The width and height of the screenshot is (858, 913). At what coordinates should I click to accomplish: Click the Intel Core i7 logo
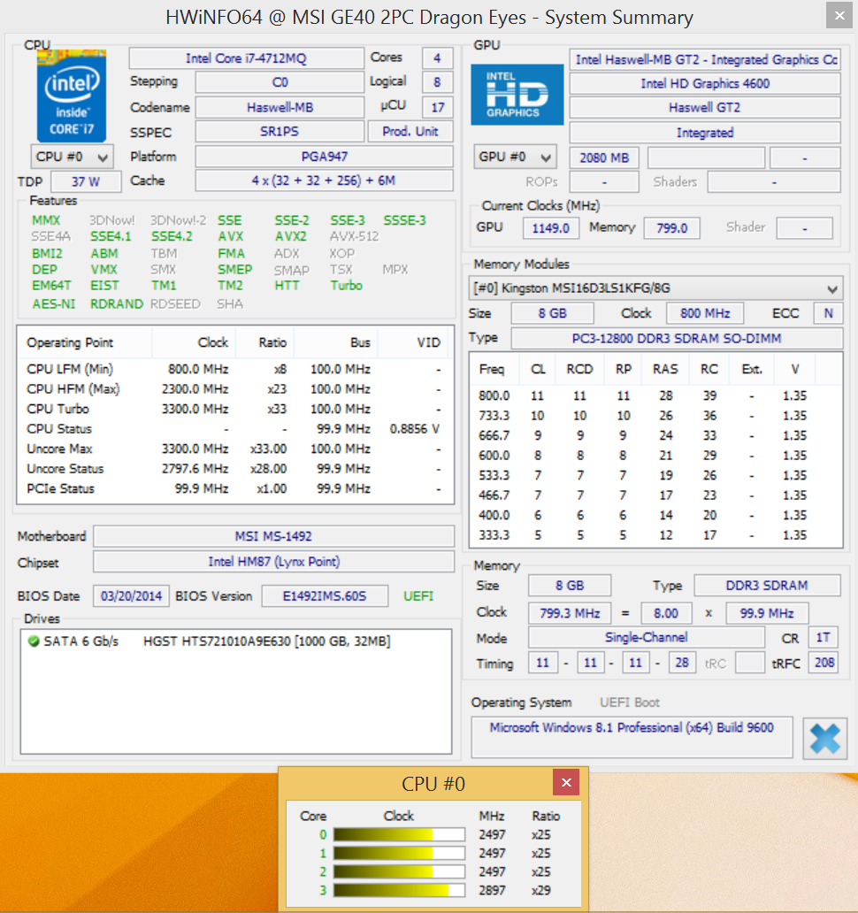tap(72, 96)
